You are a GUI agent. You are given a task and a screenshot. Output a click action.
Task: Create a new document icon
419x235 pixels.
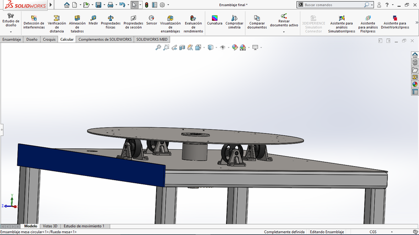click(74, 5)
